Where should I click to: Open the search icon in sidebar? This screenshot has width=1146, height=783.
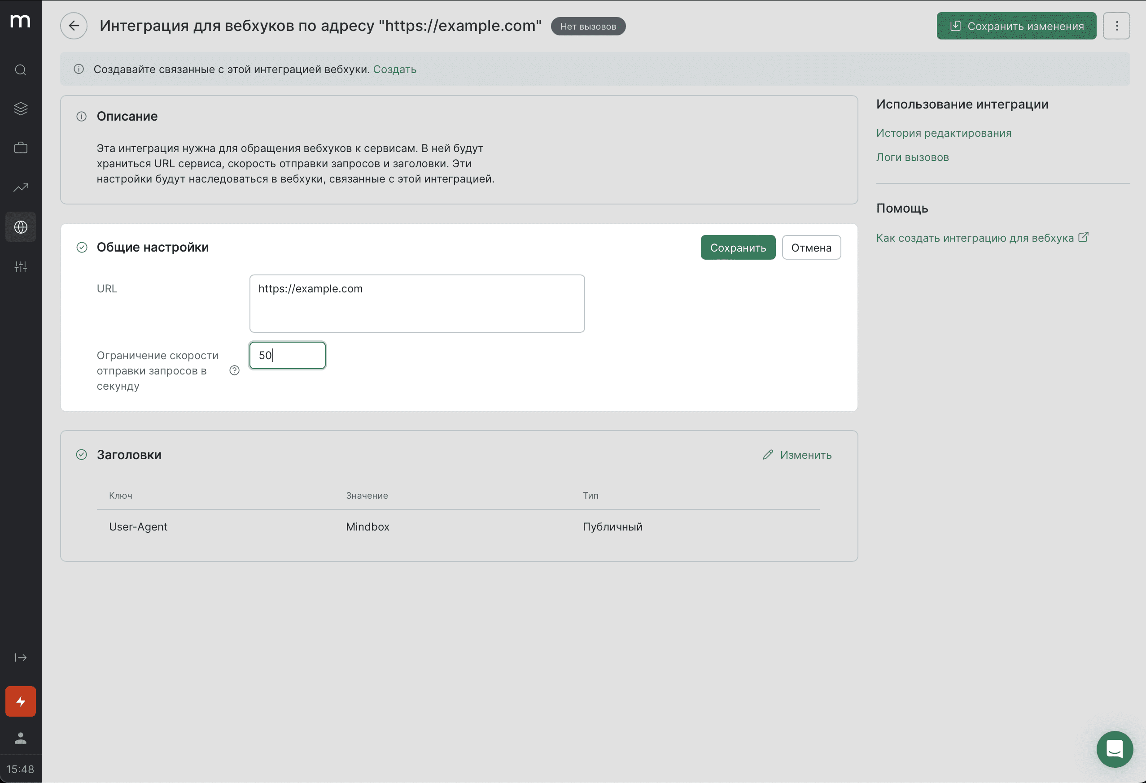20,70
